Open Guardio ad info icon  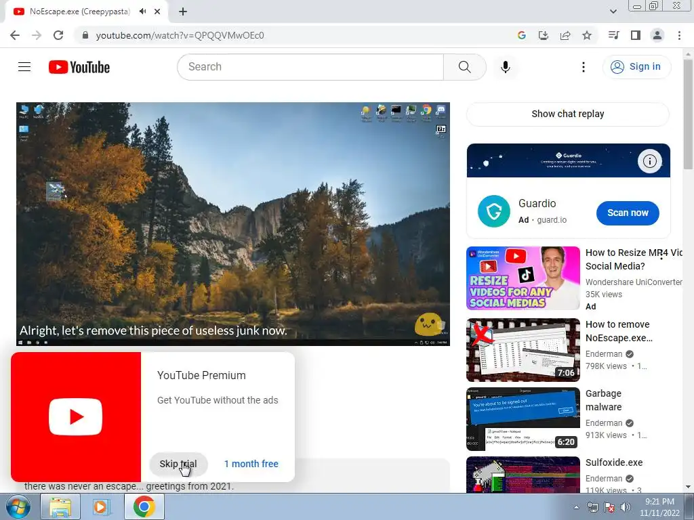(650, 161)
